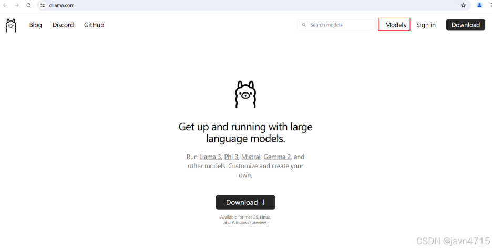Open the Llama 3 link
Viewport: 492px width, 249px height.
210,157
